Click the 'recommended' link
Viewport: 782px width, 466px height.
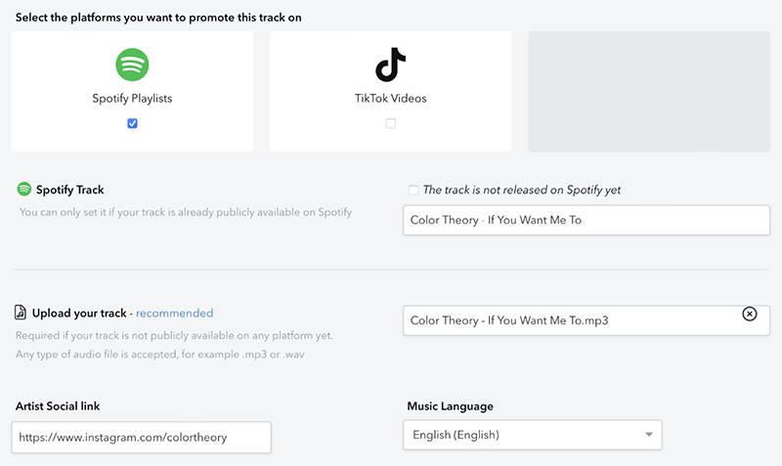(x=175, y=313)
